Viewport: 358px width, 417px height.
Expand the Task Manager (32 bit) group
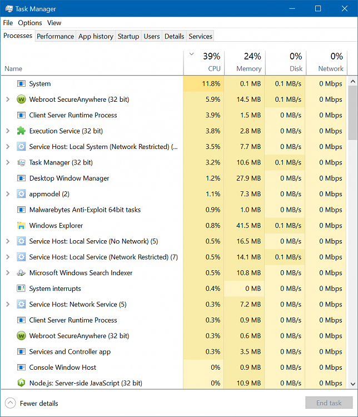(8, 162)
